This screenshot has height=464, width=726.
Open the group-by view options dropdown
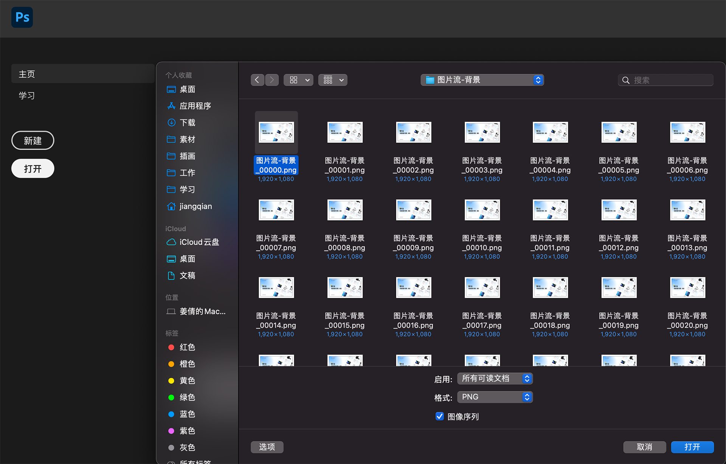333,80
